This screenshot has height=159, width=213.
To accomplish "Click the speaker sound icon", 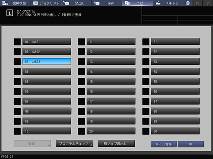I will click(197, 3).
